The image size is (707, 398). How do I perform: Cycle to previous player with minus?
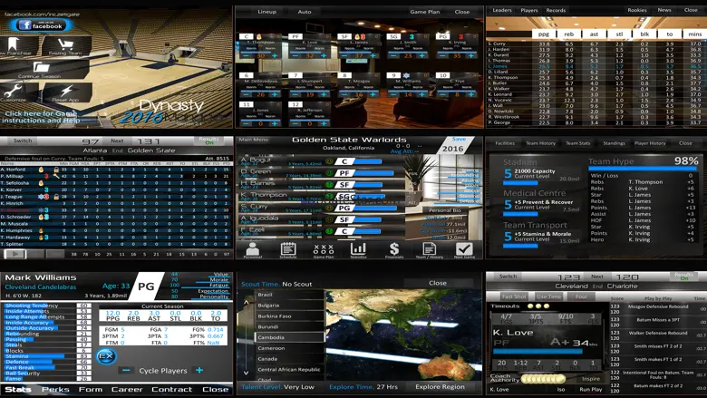pos(126,370)
